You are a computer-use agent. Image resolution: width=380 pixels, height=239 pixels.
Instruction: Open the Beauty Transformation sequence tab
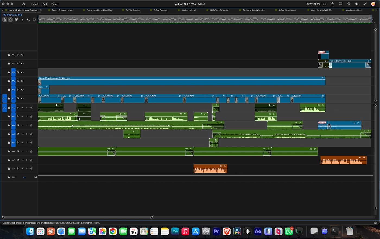[62, 10]
